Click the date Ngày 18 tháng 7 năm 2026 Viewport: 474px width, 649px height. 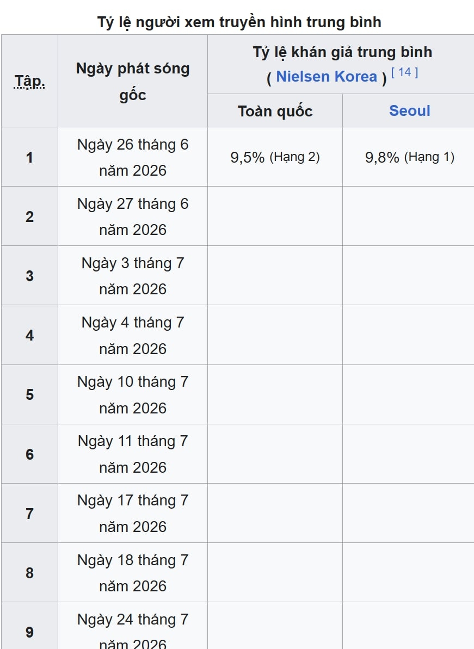point(132,573)
